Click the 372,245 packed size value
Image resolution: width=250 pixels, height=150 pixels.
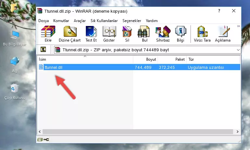coord(167,67)
